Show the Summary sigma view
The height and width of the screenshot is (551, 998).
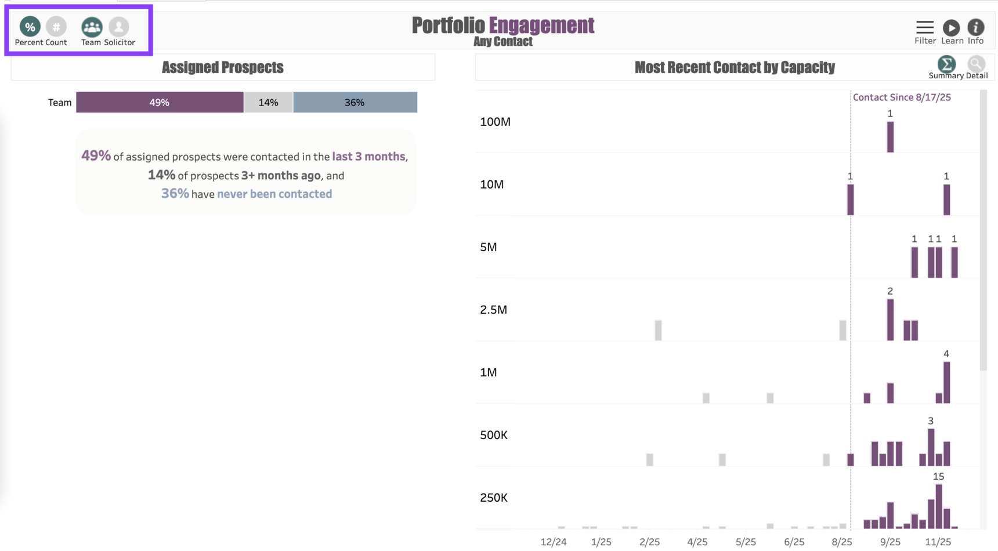pyautogui.click(x=946, y=64)
